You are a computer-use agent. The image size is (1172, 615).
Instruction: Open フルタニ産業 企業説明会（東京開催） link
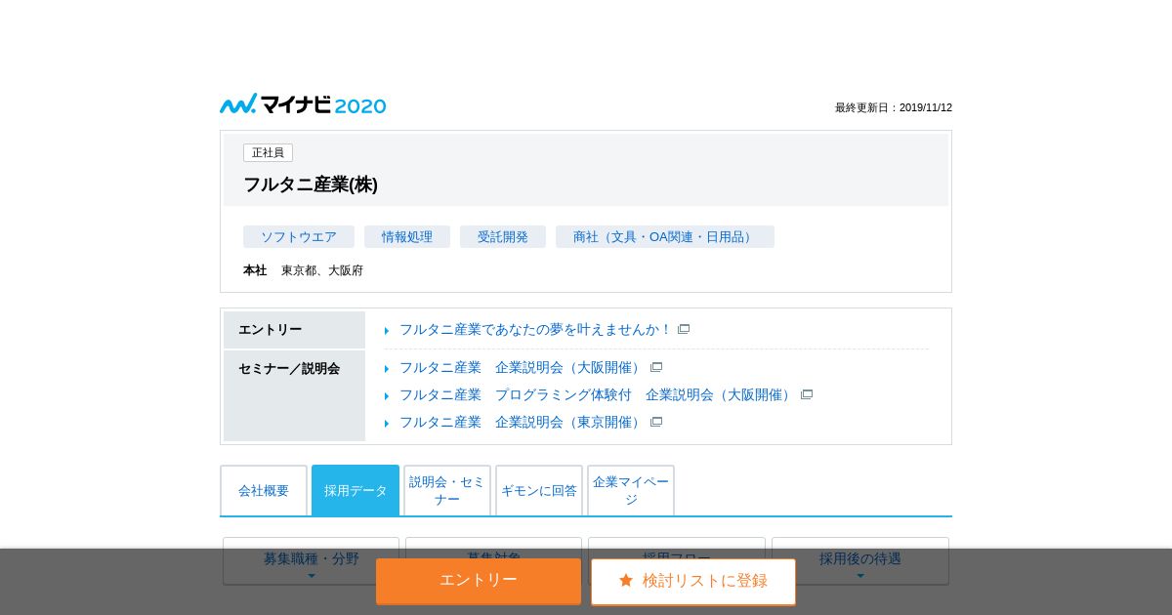522,422
